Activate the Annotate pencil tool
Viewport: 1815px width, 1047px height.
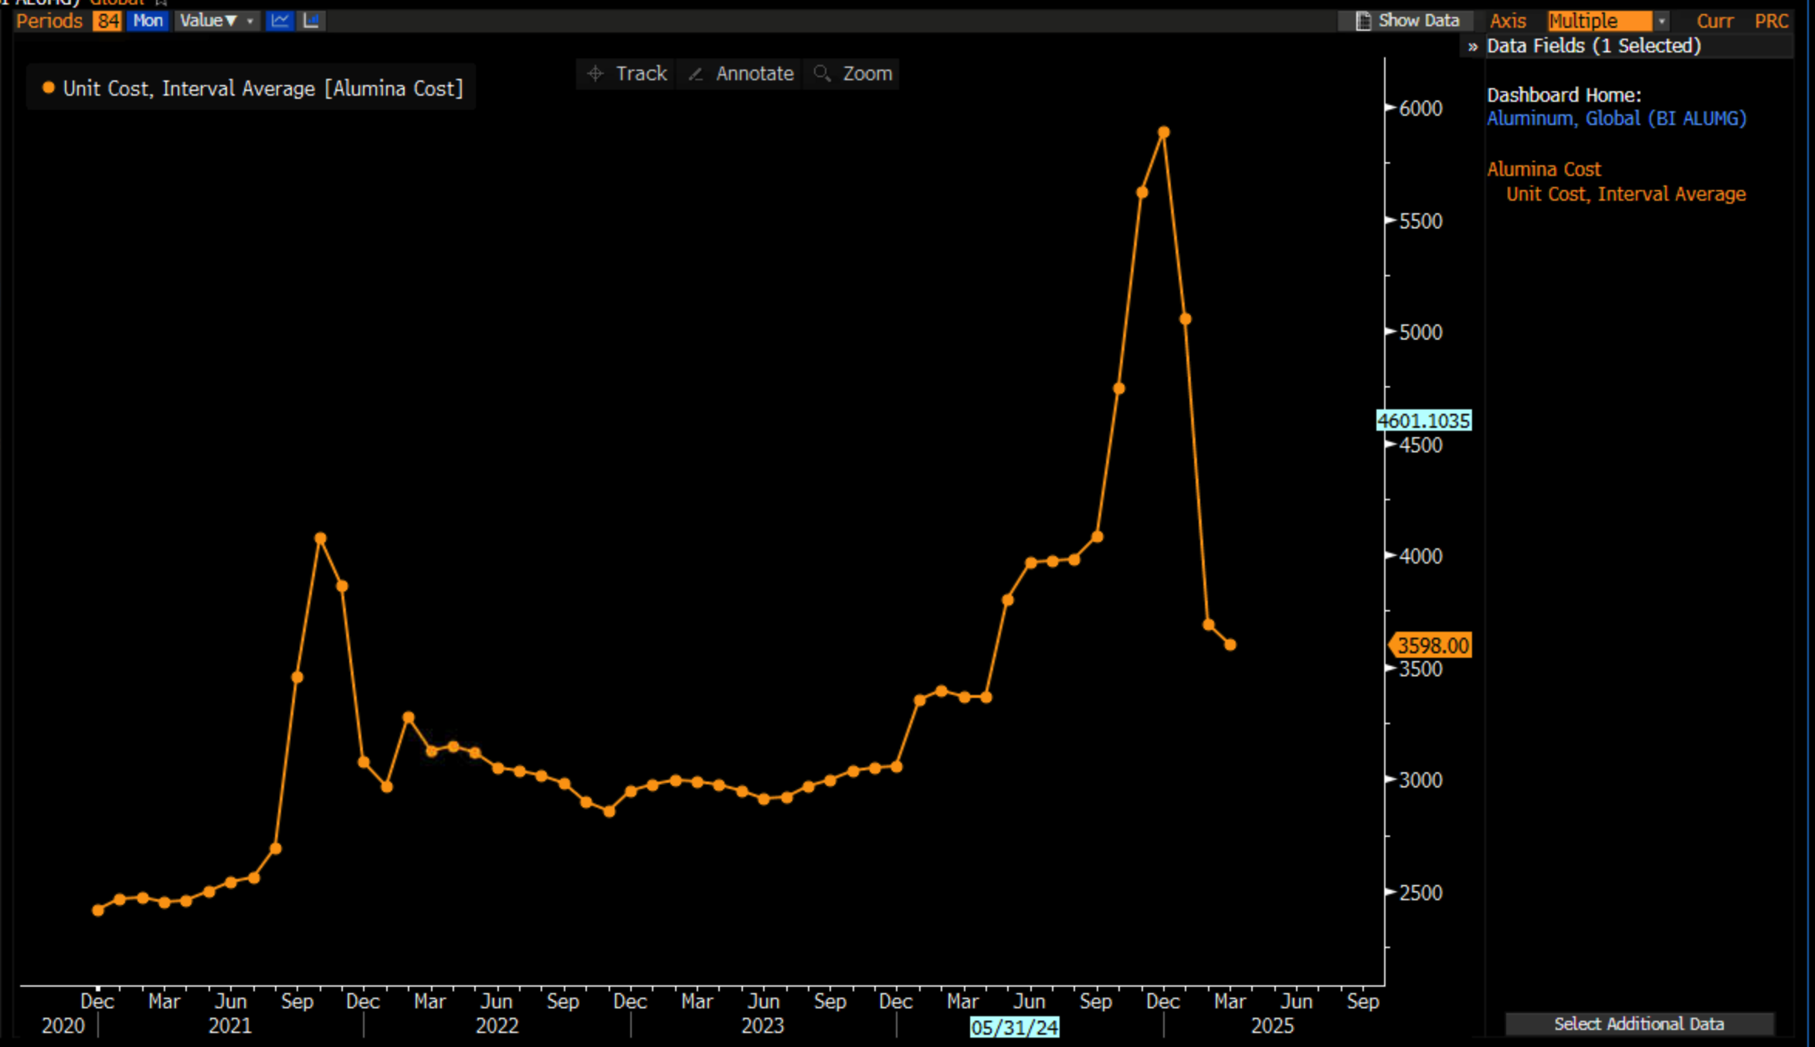[741, 73]
